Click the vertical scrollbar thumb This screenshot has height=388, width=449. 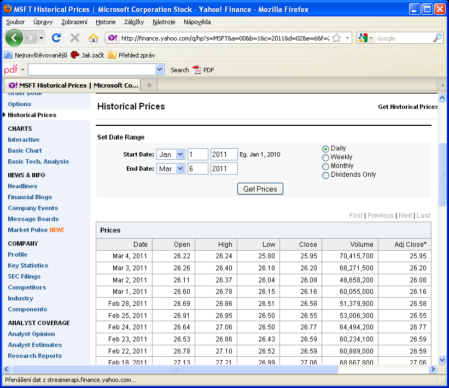pos(442,174)
